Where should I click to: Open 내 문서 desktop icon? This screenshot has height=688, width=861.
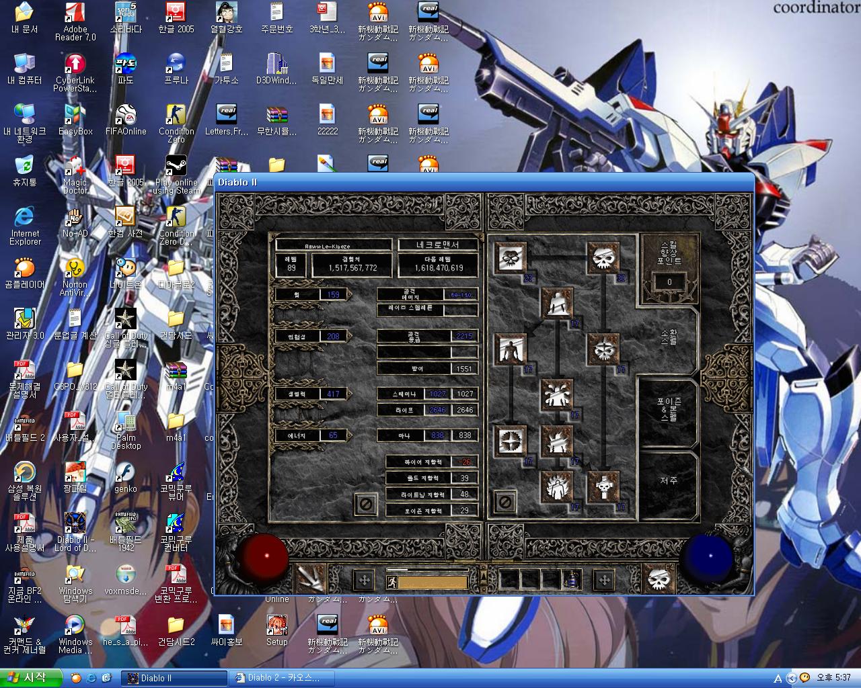click(25, 19)
